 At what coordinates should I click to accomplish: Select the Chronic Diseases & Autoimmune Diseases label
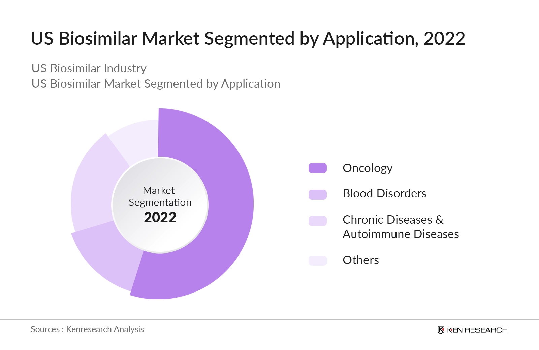click(x=401, y=227)
